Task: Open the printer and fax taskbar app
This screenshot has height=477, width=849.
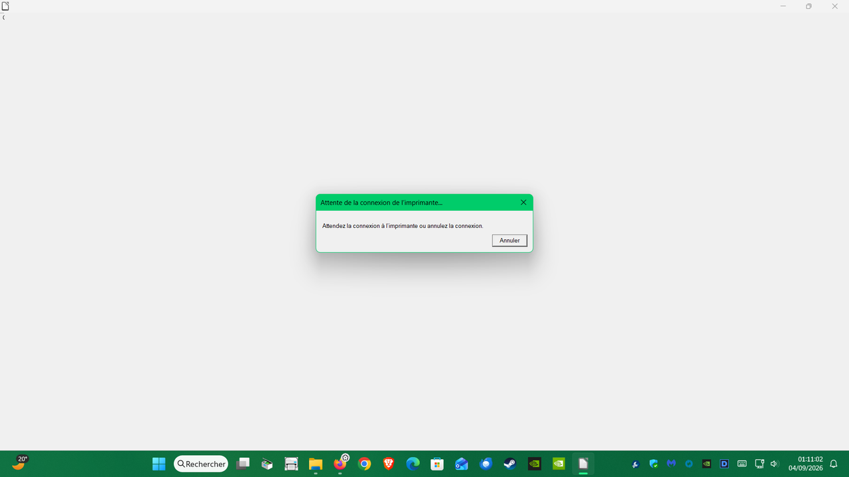Action: [291, 464]
